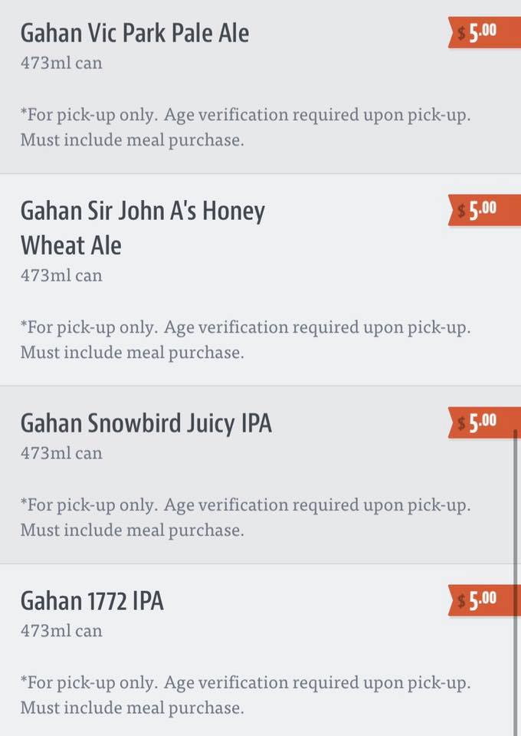This screenshot has height=736, width=521.
Task: Select the 473ml can label under Snowbird Juicy IPA
Action: (61, 453)
